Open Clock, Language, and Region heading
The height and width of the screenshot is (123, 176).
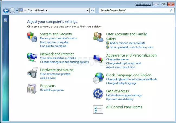[x=129, y=75]
